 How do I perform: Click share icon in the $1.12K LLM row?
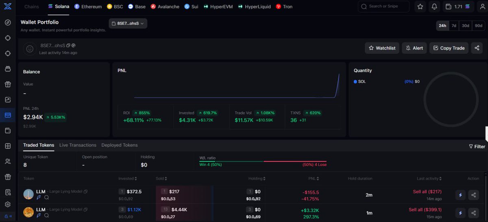point(473,213)
